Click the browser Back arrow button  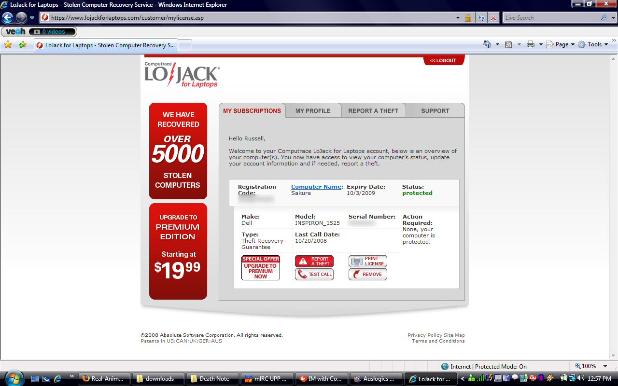(x=7, y=18)
